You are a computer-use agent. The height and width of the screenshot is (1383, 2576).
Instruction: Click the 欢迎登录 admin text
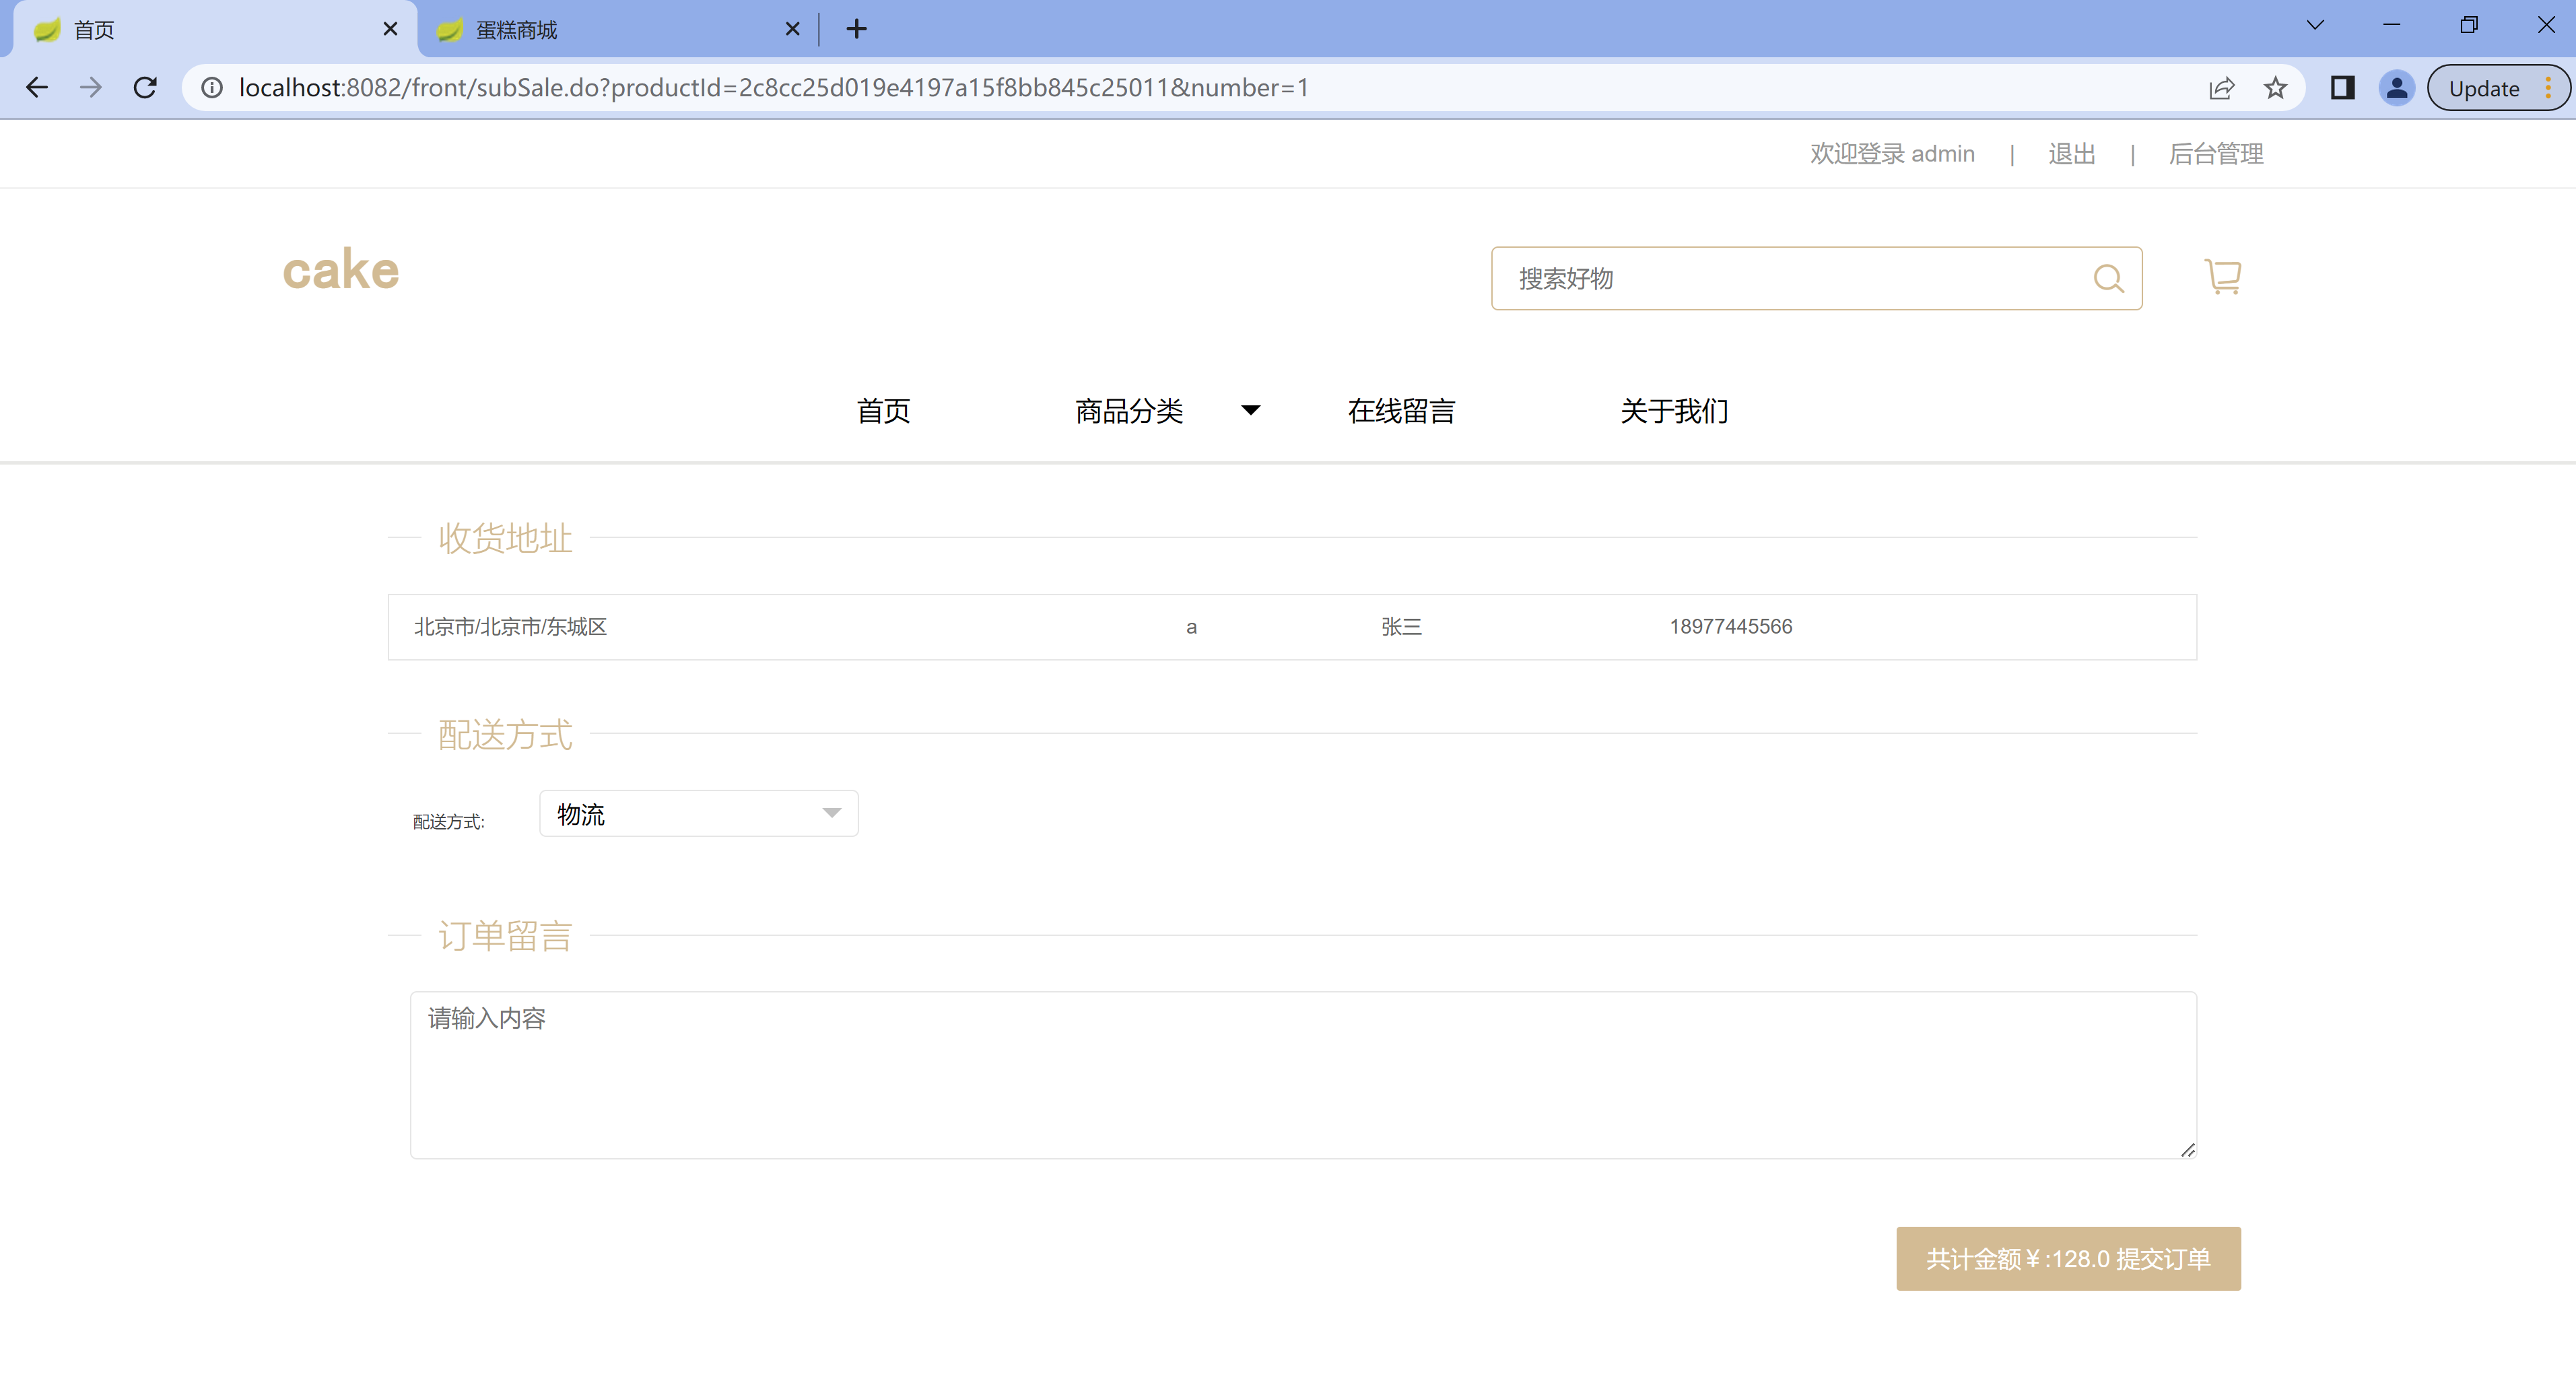coord(1892,154)
